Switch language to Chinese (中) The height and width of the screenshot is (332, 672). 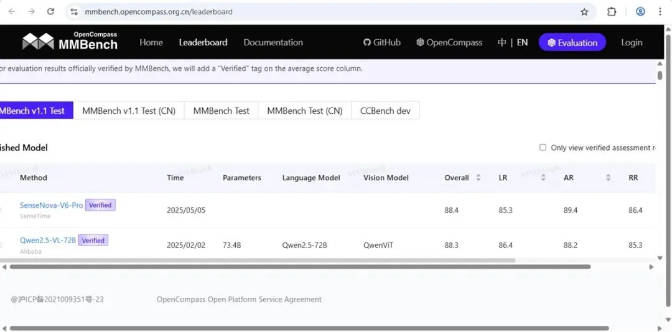502,42
